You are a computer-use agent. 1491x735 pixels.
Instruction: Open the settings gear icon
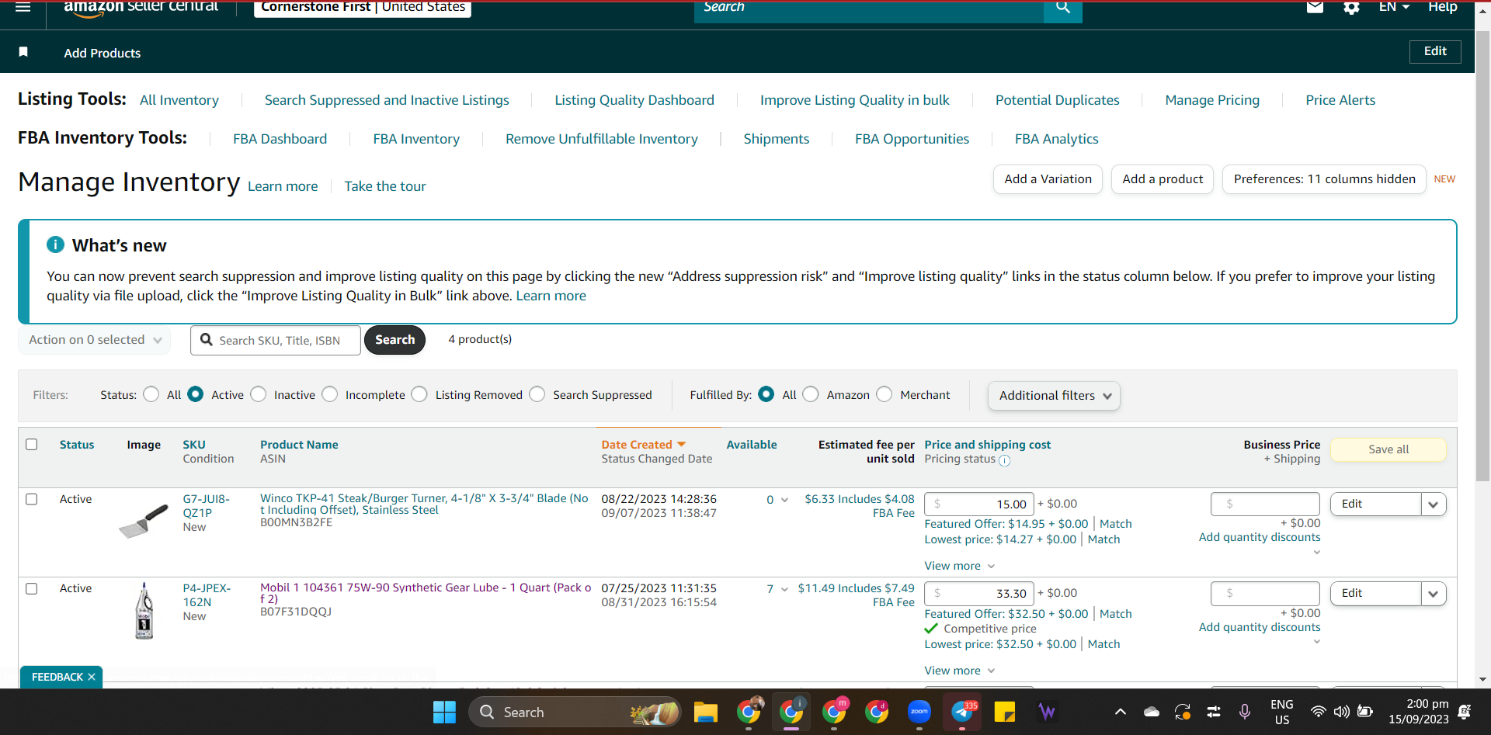coord(1352,8)
